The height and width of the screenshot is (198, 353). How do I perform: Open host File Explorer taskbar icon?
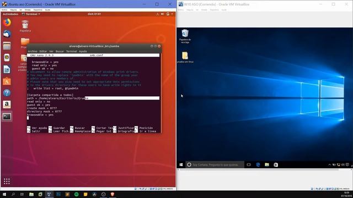click(x=31, y=194)
